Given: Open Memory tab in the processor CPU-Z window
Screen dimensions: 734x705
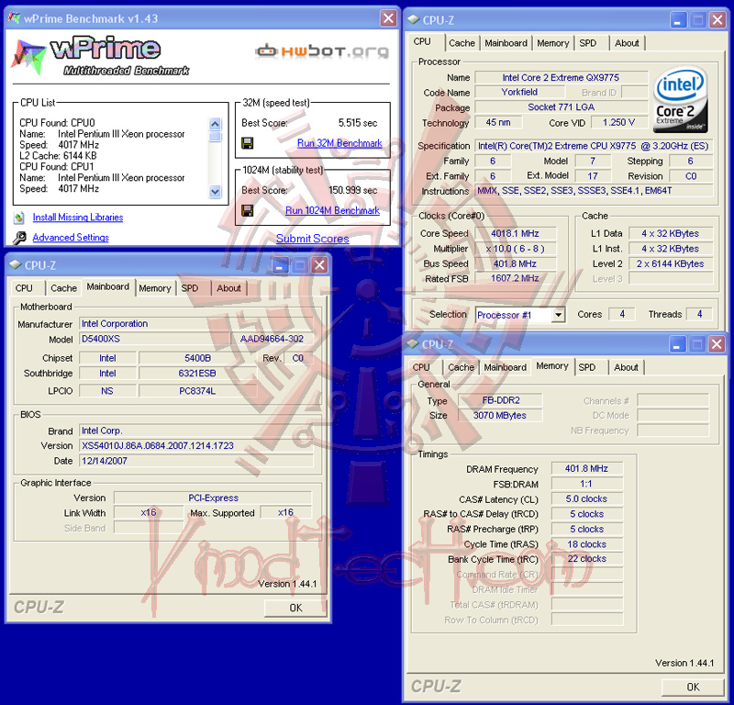Looking at the screenshot, I should pyautogui.click(x=553, y=43).
